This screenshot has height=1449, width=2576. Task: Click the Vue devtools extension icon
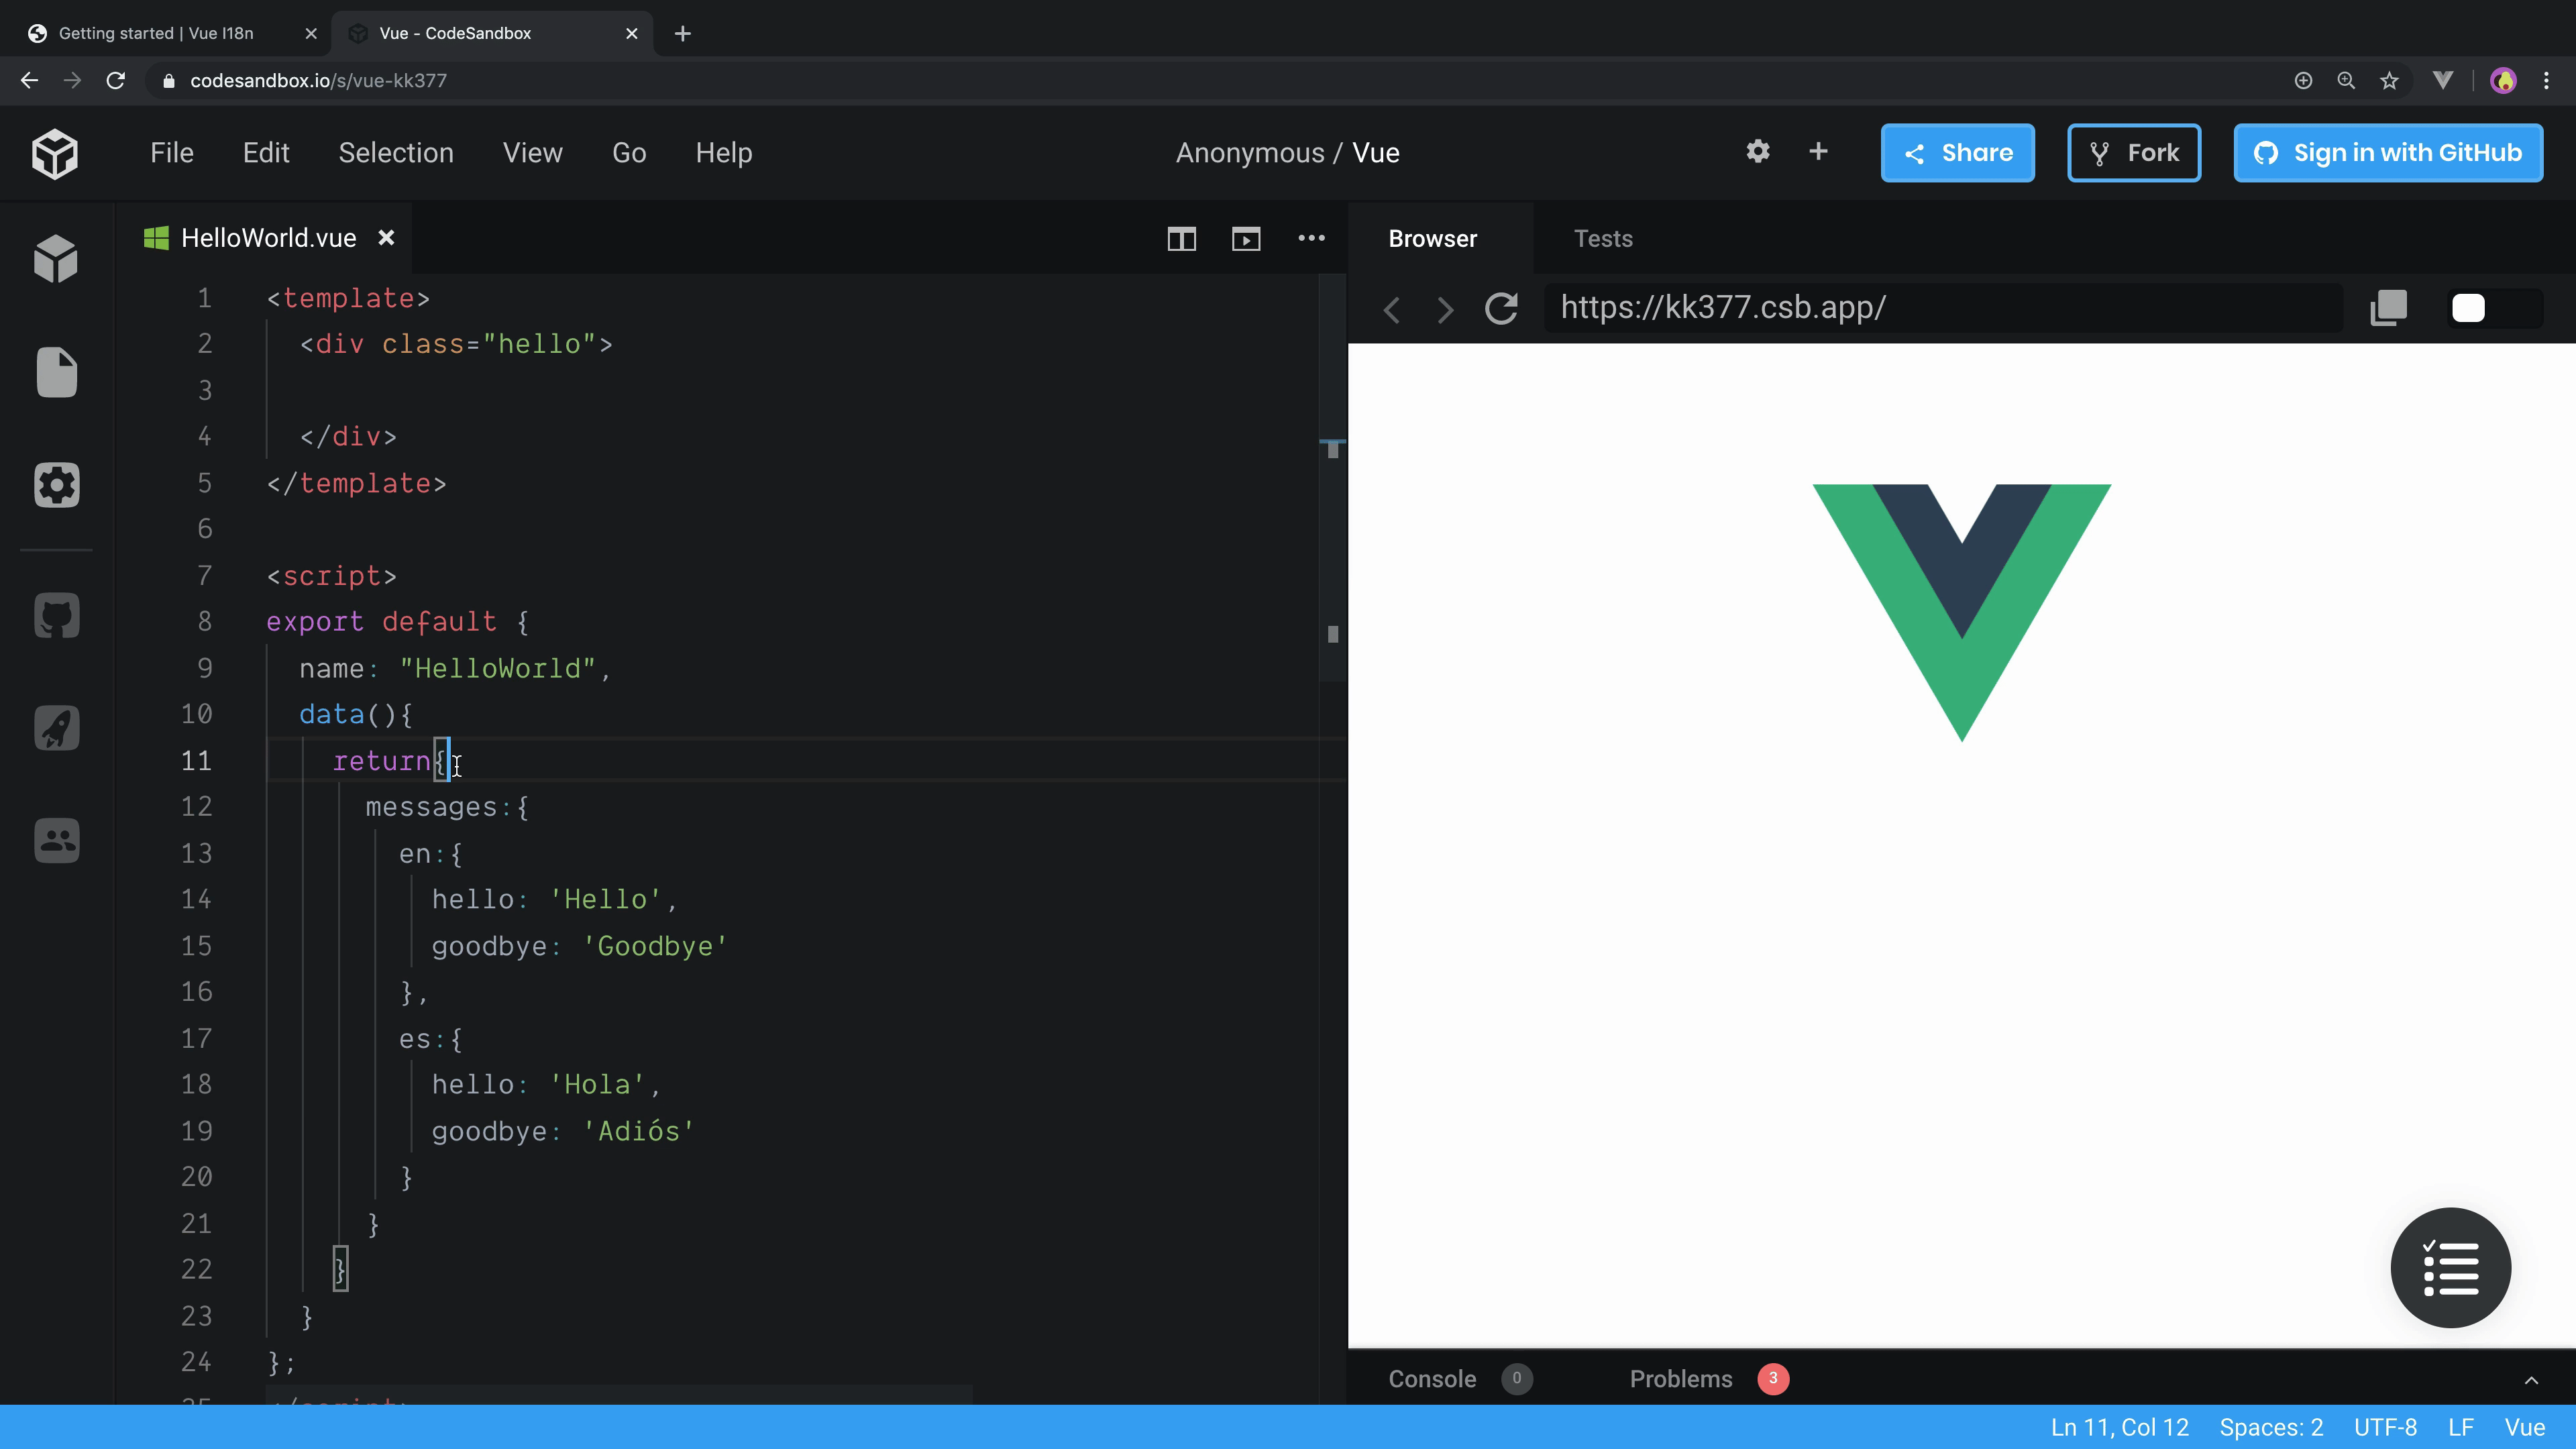2442,80
